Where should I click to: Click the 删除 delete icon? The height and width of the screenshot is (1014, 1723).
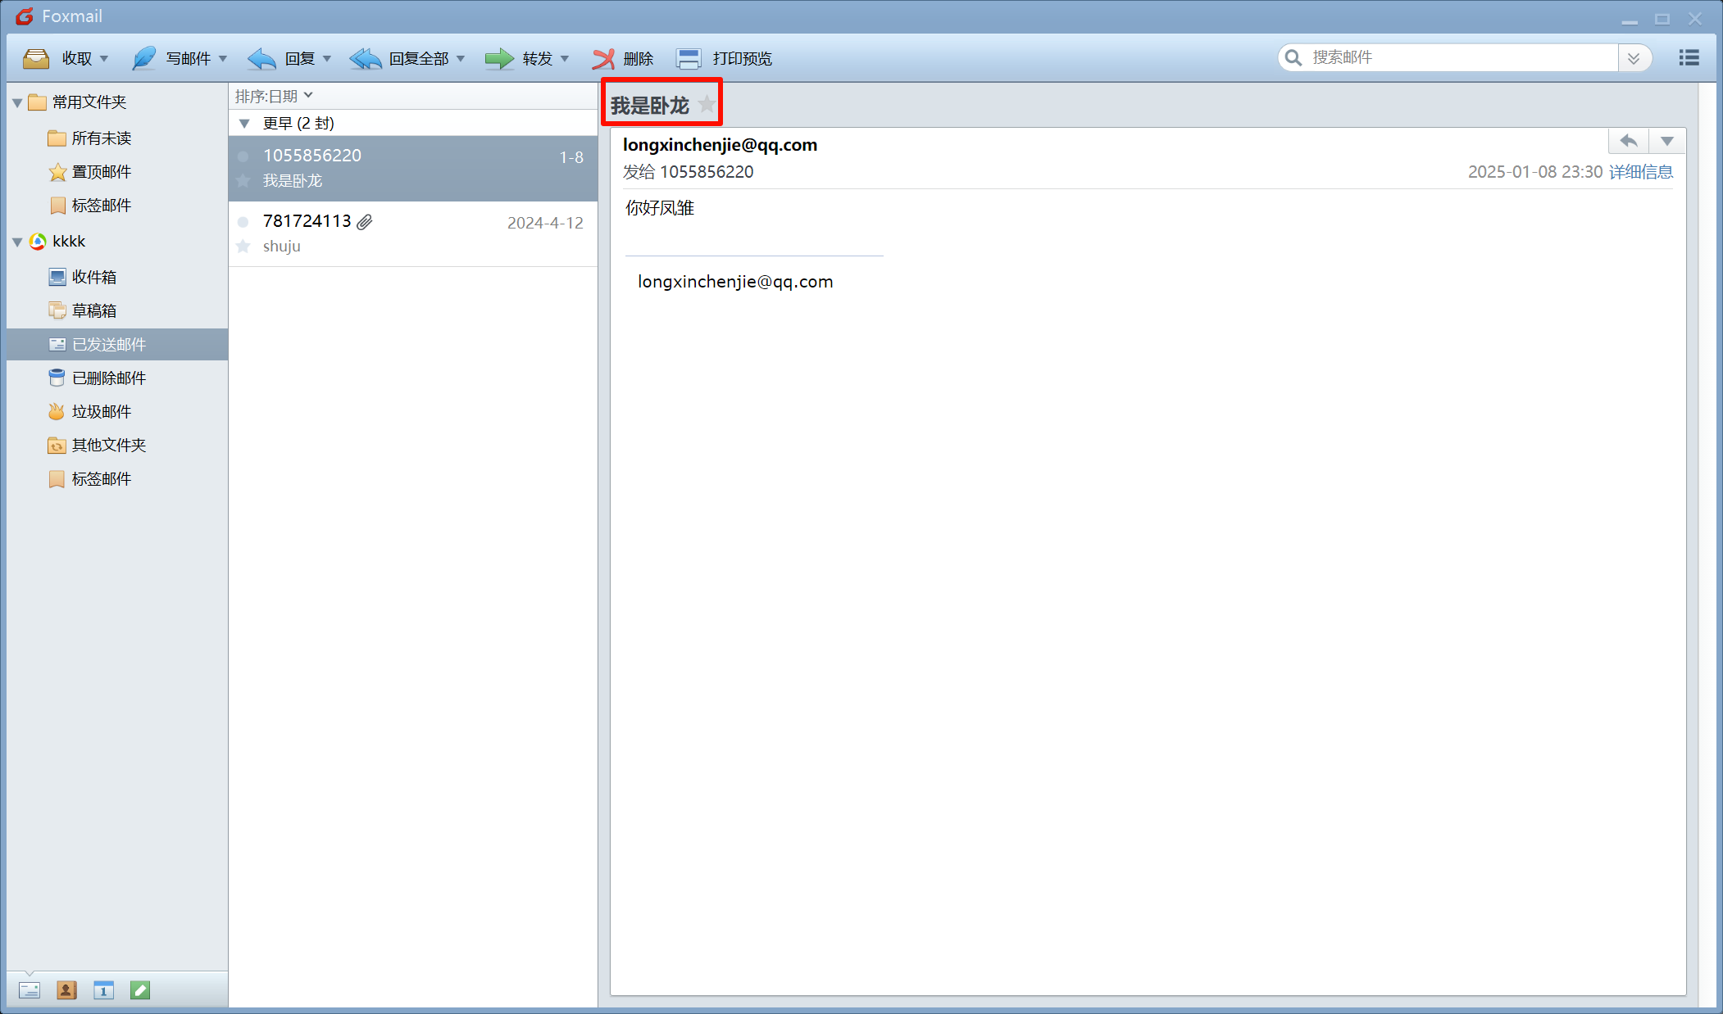pos(604,58)
